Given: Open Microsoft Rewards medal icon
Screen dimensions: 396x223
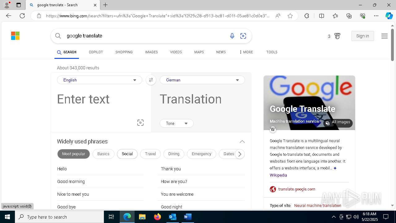Looking at the screenshot, I should [337, 36].
